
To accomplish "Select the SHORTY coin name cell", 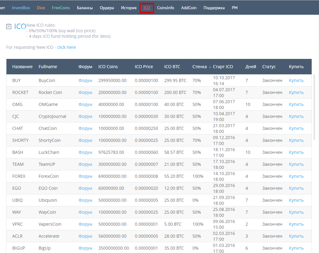I will point(20,140).
